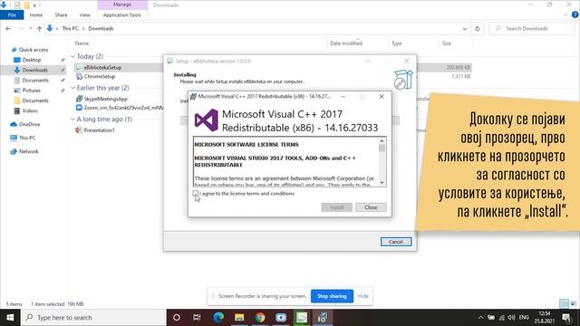Image resolution: width=580 pixels, height=326 pixels.
Task: Select the eBibliotekaSetup file
Action: point(102,67)
